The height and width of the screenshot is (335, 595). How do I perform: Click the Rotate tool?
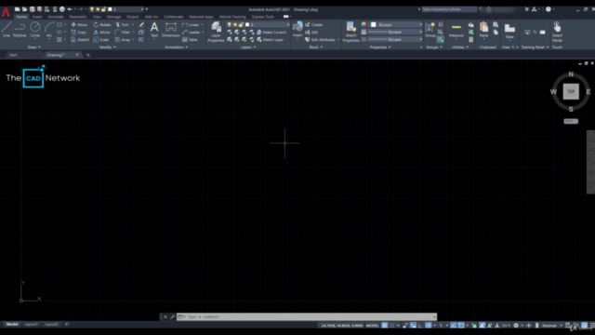pos(102,25)
